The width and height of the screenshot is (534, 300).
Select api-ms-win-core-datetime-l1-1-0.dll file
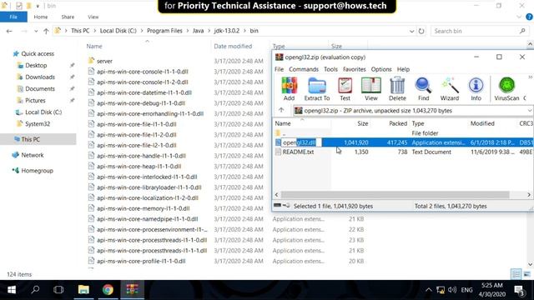point(144,92)
